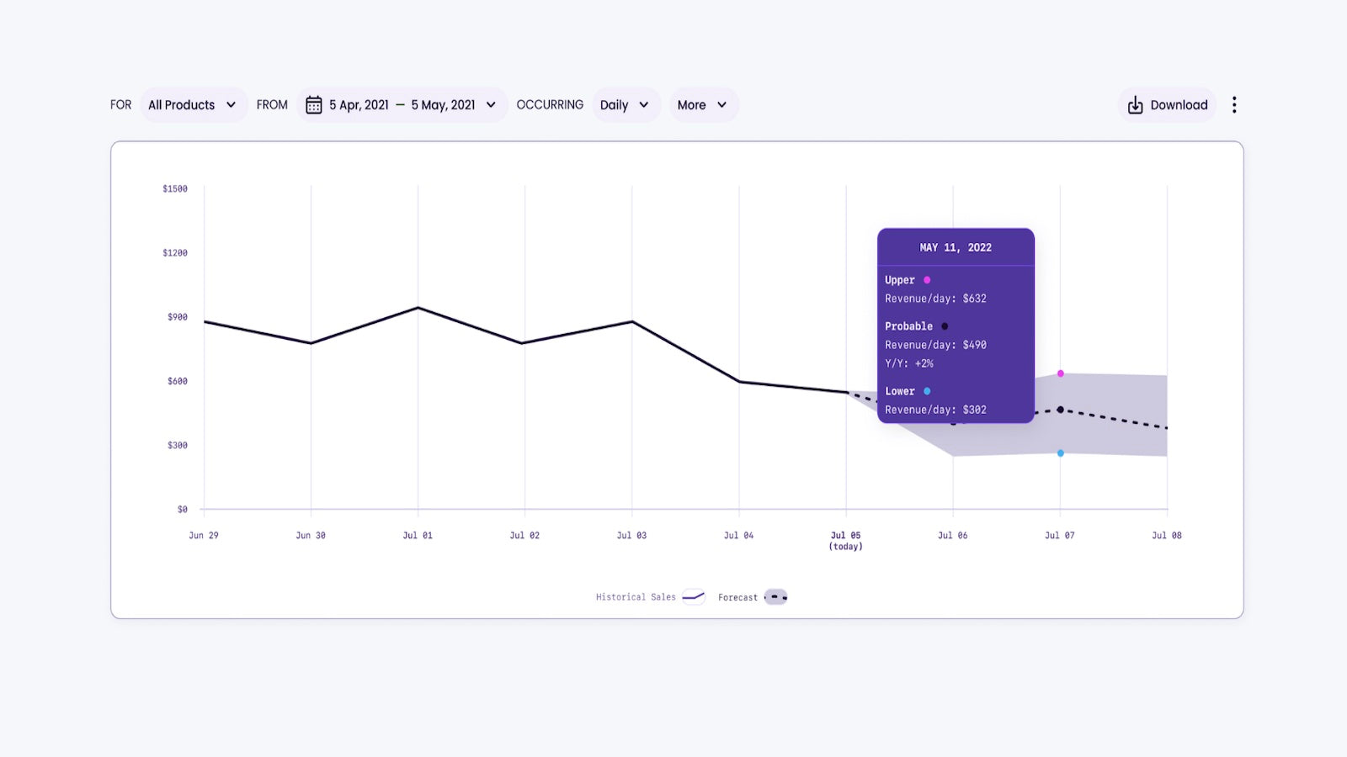Open the three-dot overflow menu
This screenshot has height=757, width=1347.
click(x=1234, y=105)
